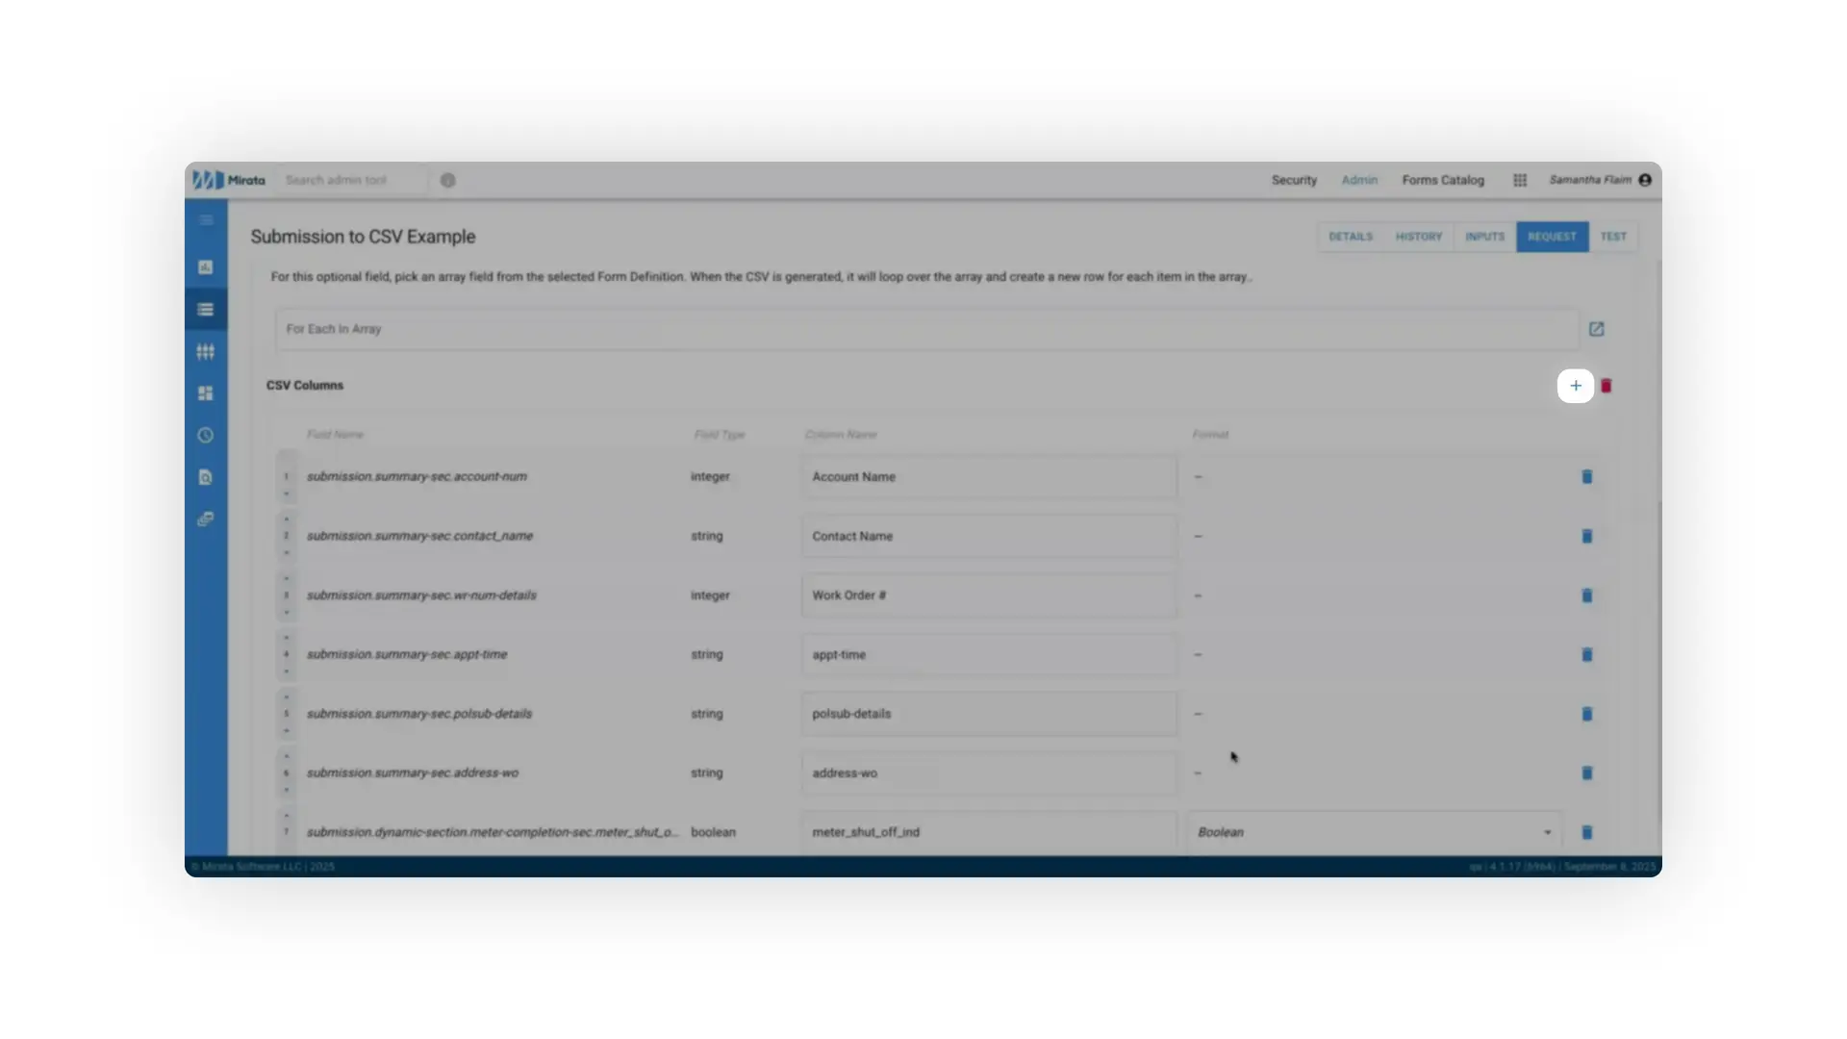
Task: Select the filters sidebar icon
Action: click(x=205, y=351)
